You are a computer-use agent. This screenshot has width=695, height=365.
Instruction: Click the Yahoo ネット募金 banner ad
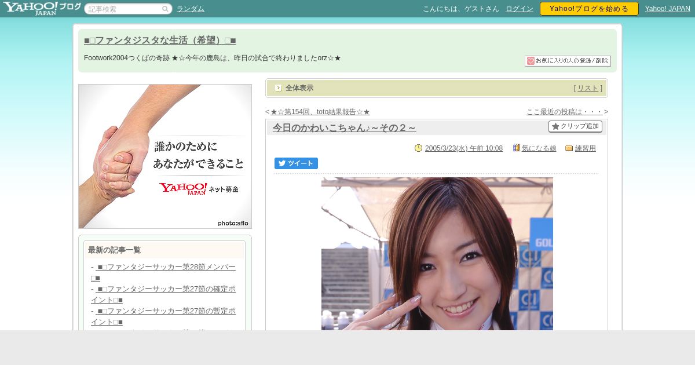(x=165, y=156)
